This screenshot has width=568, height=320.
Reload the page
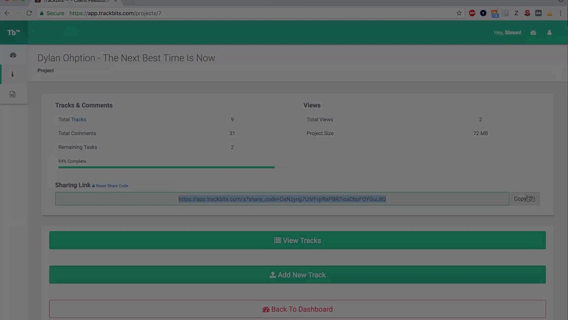(x=29, y=13)
